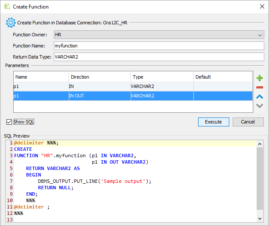The width and height of the screenshot is (269, 226).
Task: Select the p1 name in IN row
Action: [x=41, y=86]
